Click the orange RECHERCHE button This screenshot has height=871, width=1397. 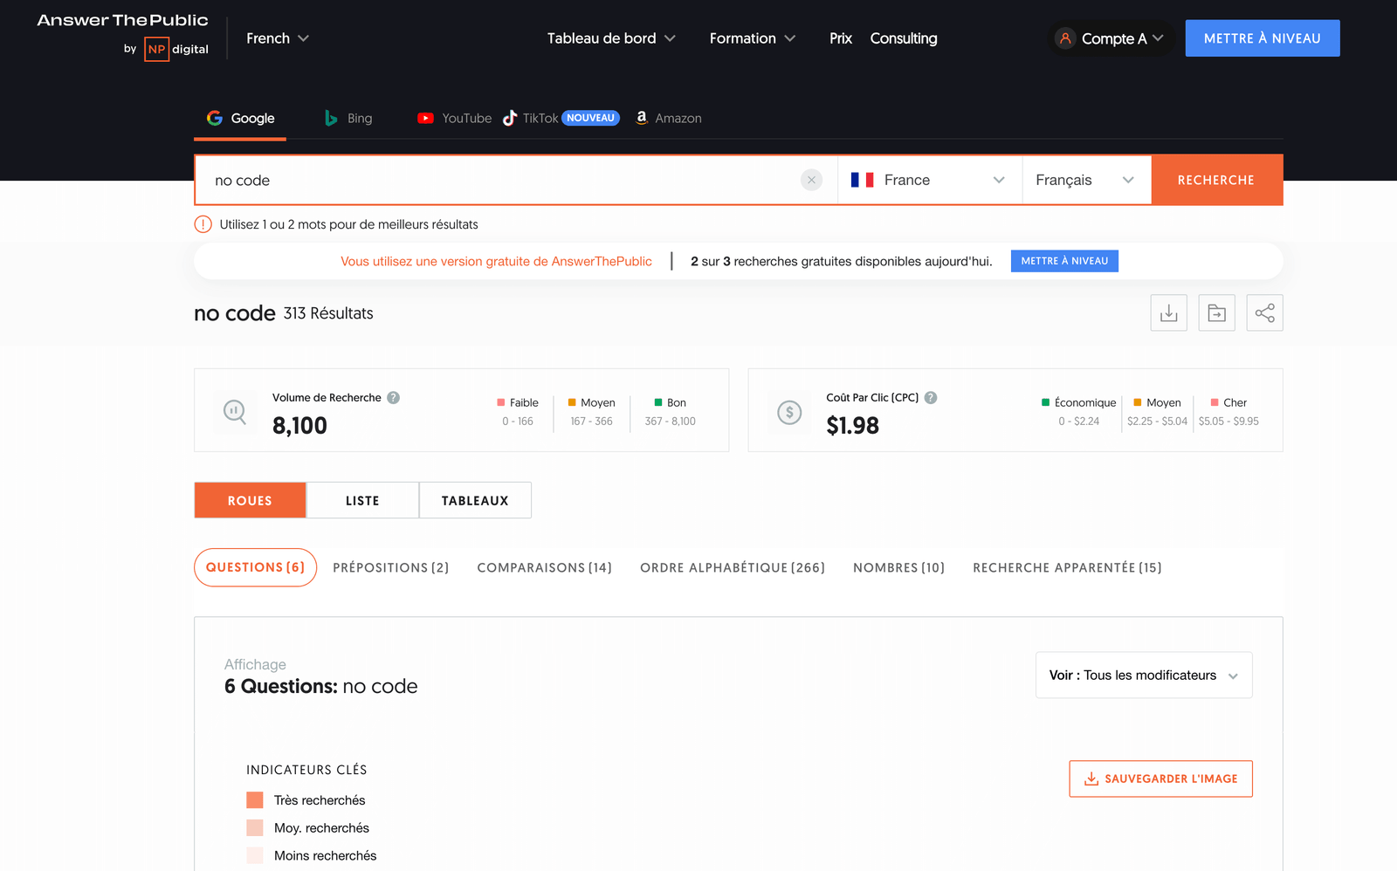[1217, 180]
